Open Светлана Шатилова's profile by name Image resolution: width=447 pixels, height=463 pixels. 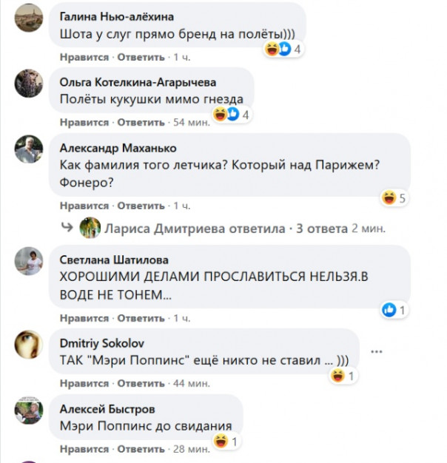[x=114, y=260]
